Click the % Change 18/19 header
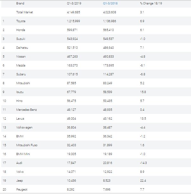This screenshot has height=194, width=191. click(150, 3)
